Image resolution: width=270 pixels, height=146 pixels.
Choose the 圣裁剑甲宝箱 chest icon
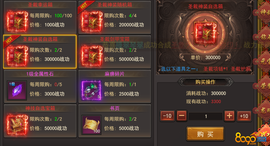click(x=92, y=56)
